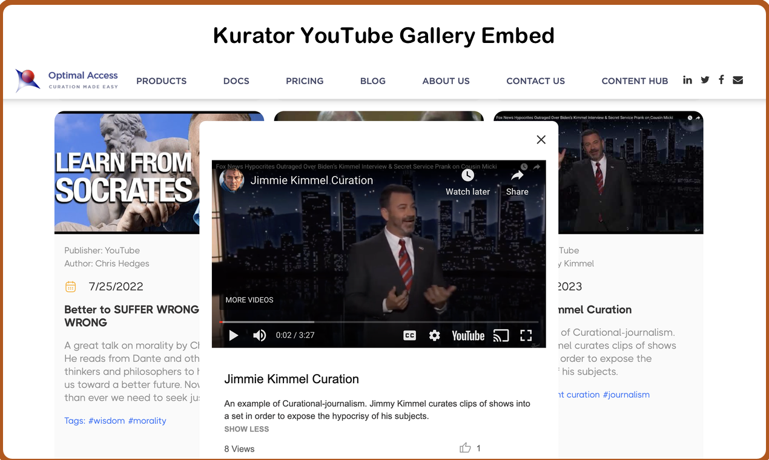
Task: Click the channel avatar in player
Action: click(x=232, y=180)
